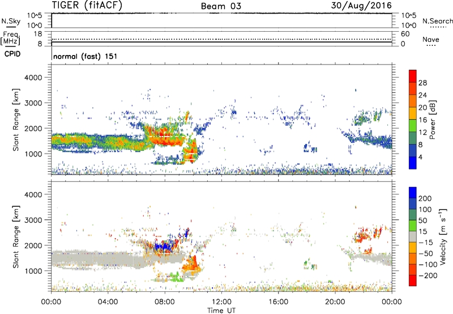Click the "3000" range tick of the power panel

33,103
